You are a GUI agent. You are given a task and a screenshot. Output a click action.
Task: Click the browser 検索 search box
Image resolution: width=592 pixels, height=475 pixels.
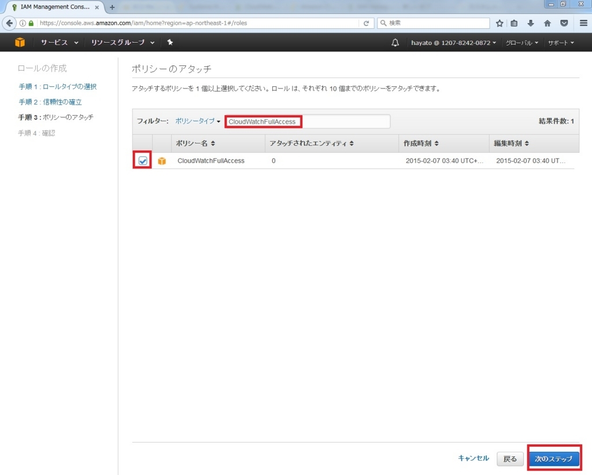(x=433, y=23)
